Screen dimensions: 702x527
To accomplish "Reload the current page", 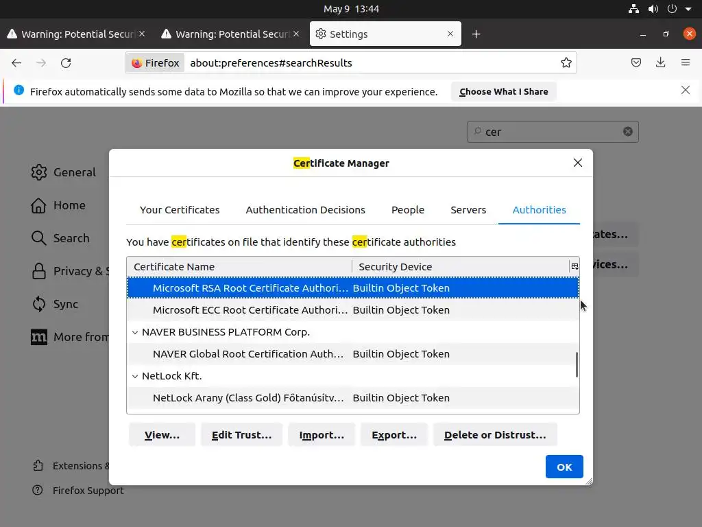I will point(66,62).
